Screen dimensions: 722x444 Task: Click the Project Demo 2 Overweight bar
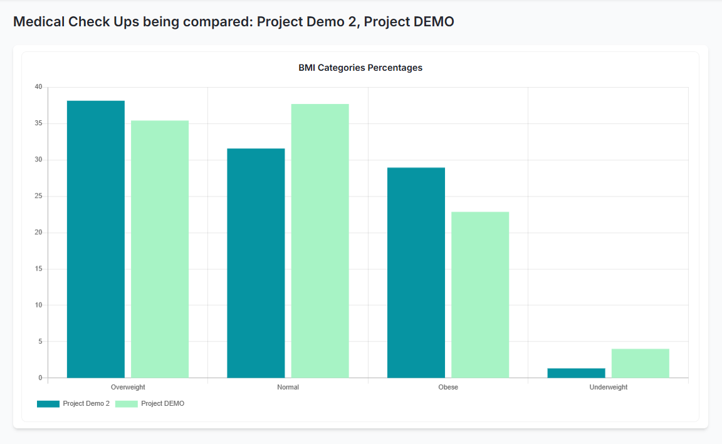point(96,239)
